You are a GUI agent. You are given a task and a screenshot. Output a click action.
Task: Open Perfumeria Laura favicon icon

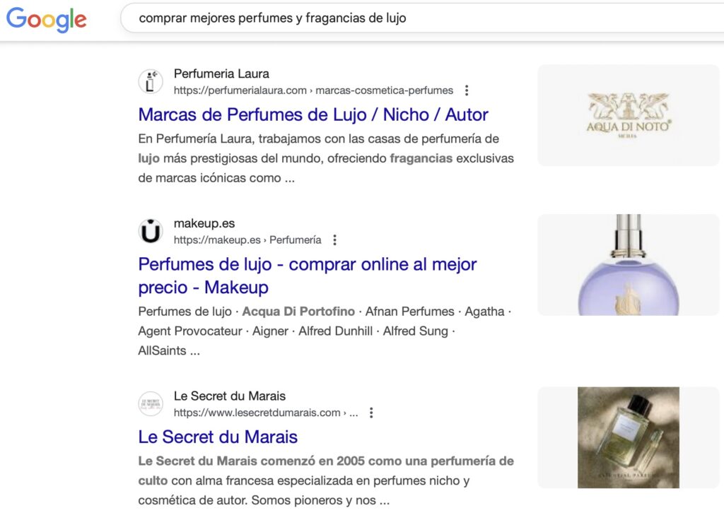[151, 82]
